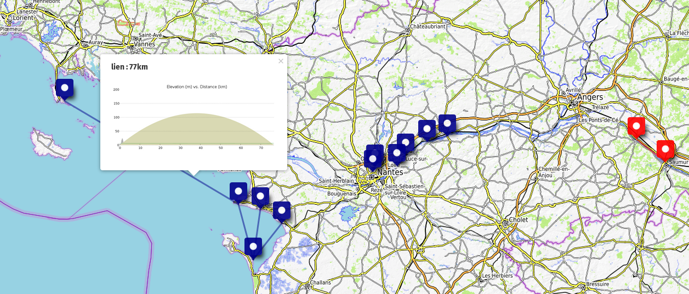Click the Bressuire town label

click(597, 284)
